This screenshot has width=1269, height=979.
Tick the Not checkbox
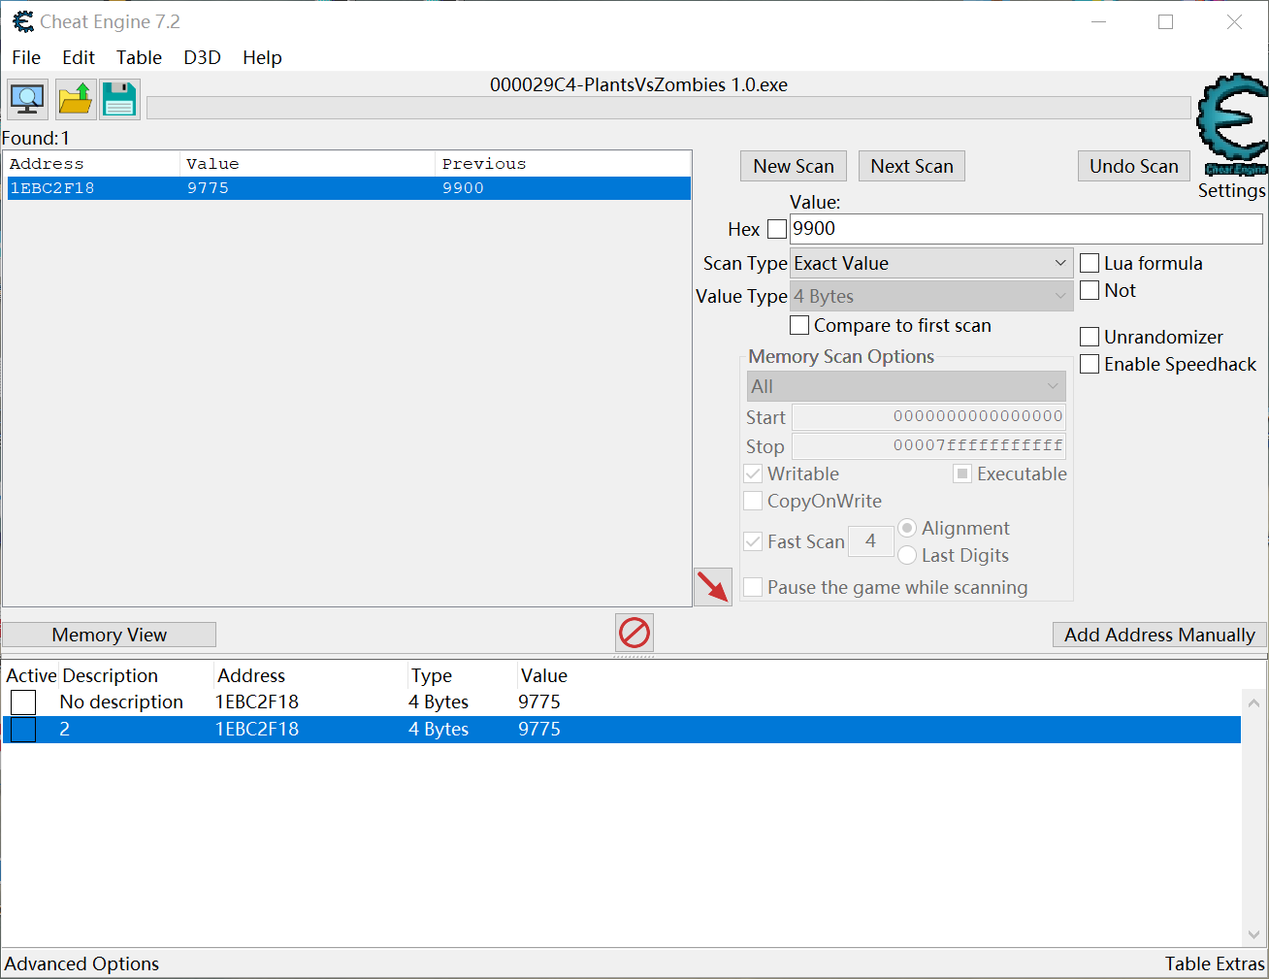(x=1090, y=290)
